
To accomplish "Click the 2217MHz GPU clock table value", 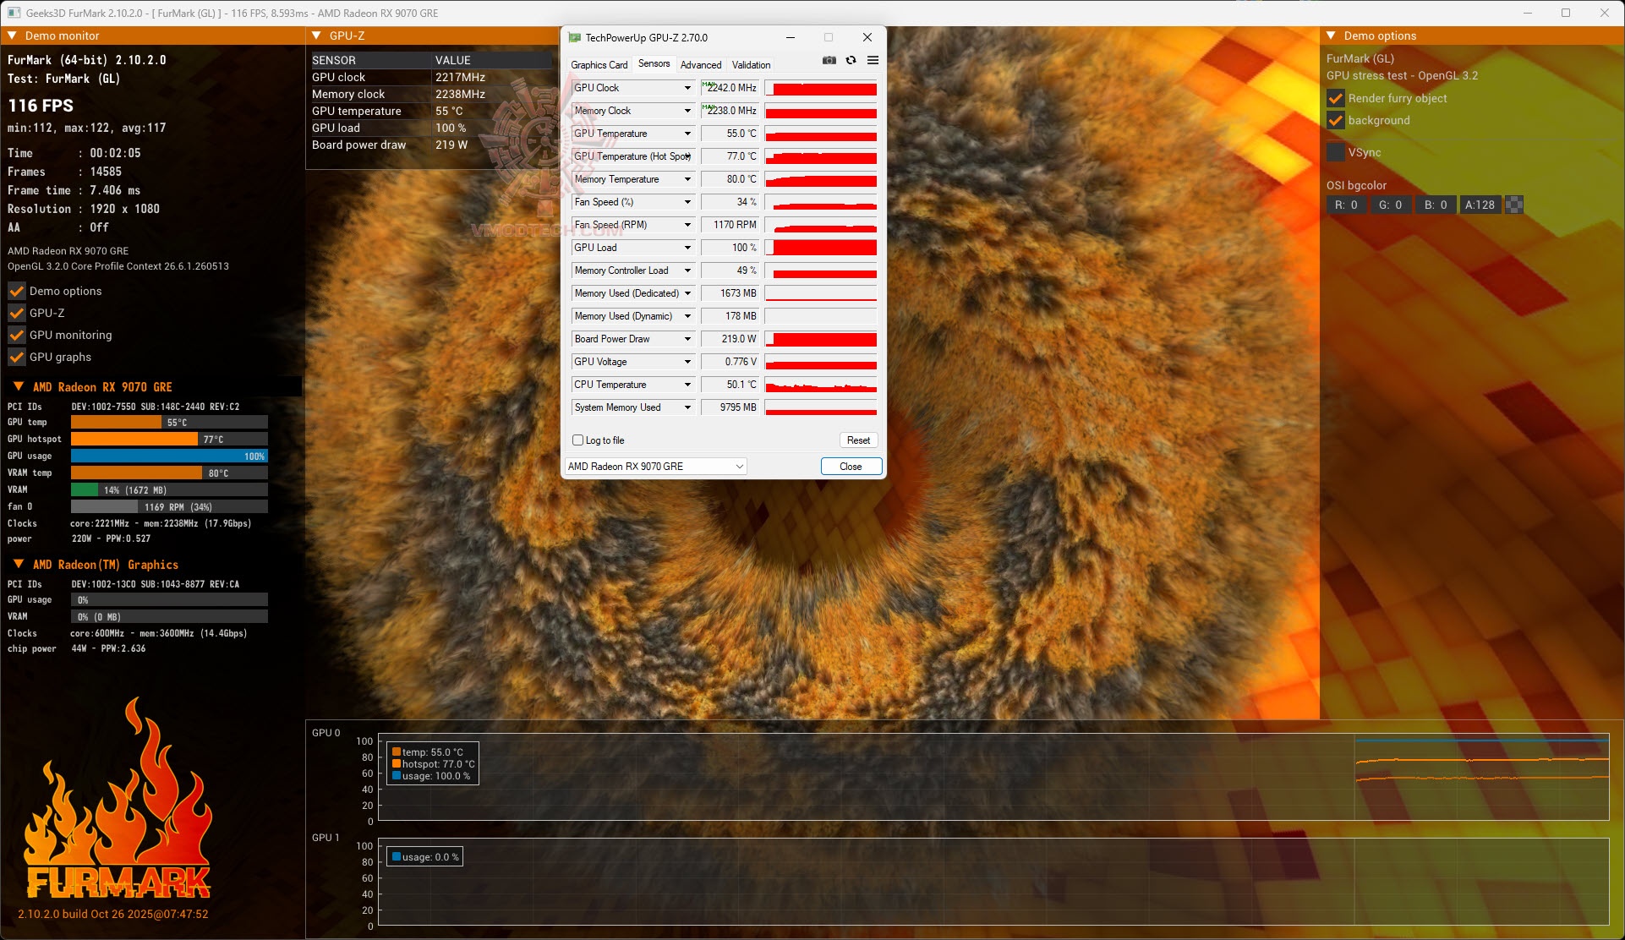I will tap(460, 77).
